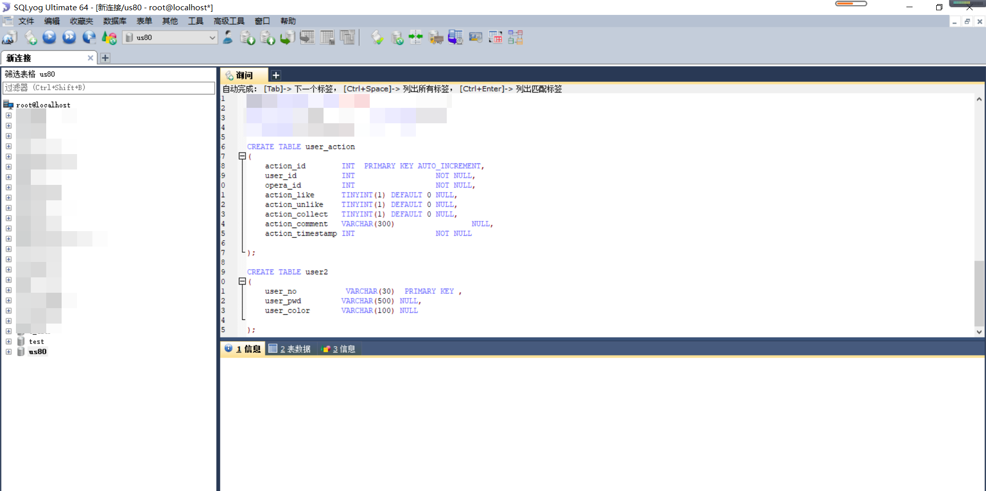Add a new connection tab with plus button
The image size is (986, 491).
pos(105,58)
